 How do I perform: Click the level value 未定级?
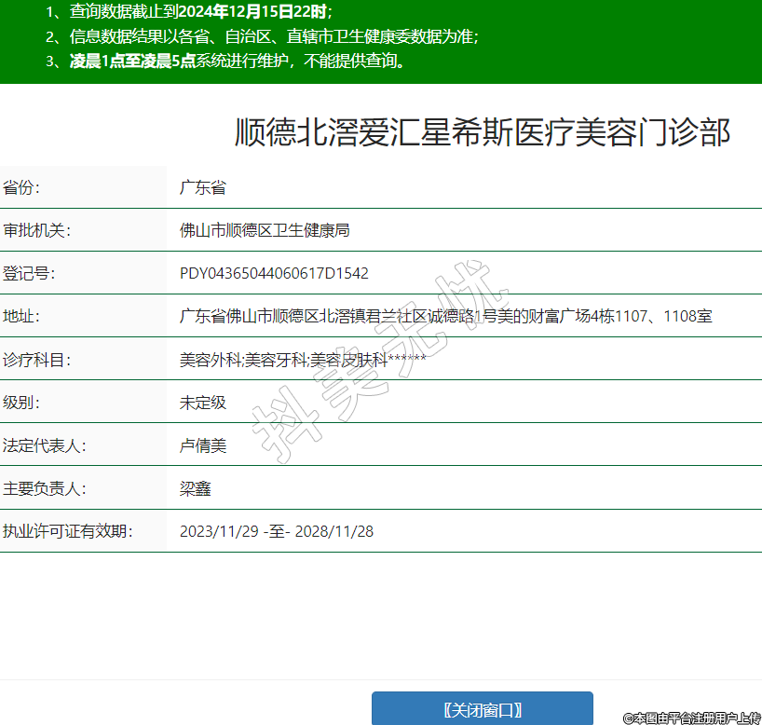[203, 403]
